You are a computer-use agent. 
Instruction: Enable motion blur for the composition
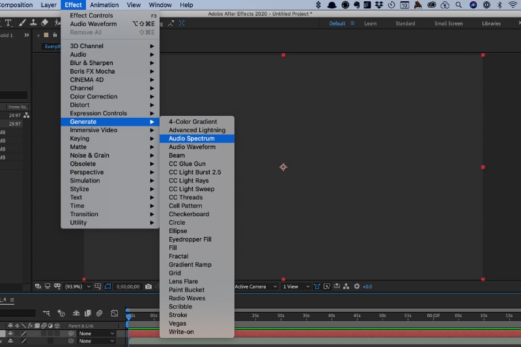point(100,313)
